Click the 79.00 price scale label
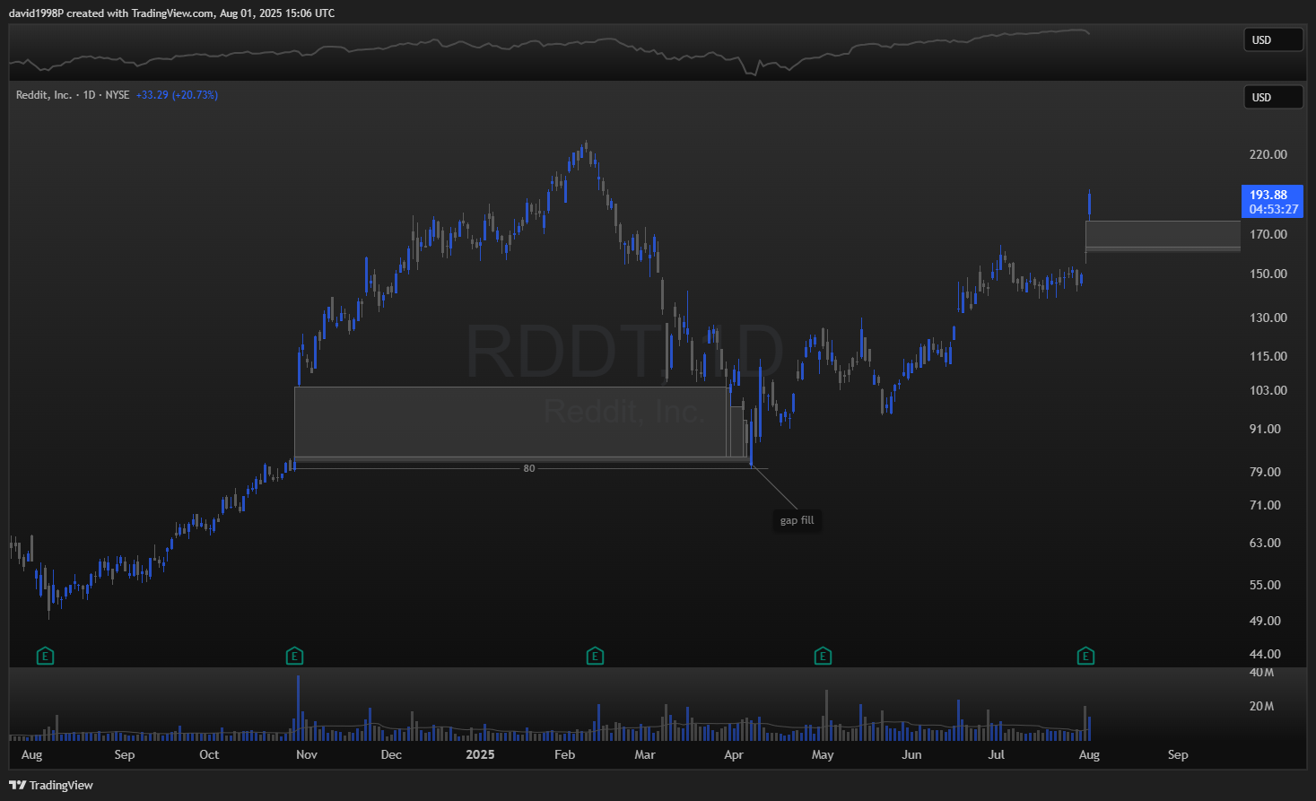 coord(1265,472)
